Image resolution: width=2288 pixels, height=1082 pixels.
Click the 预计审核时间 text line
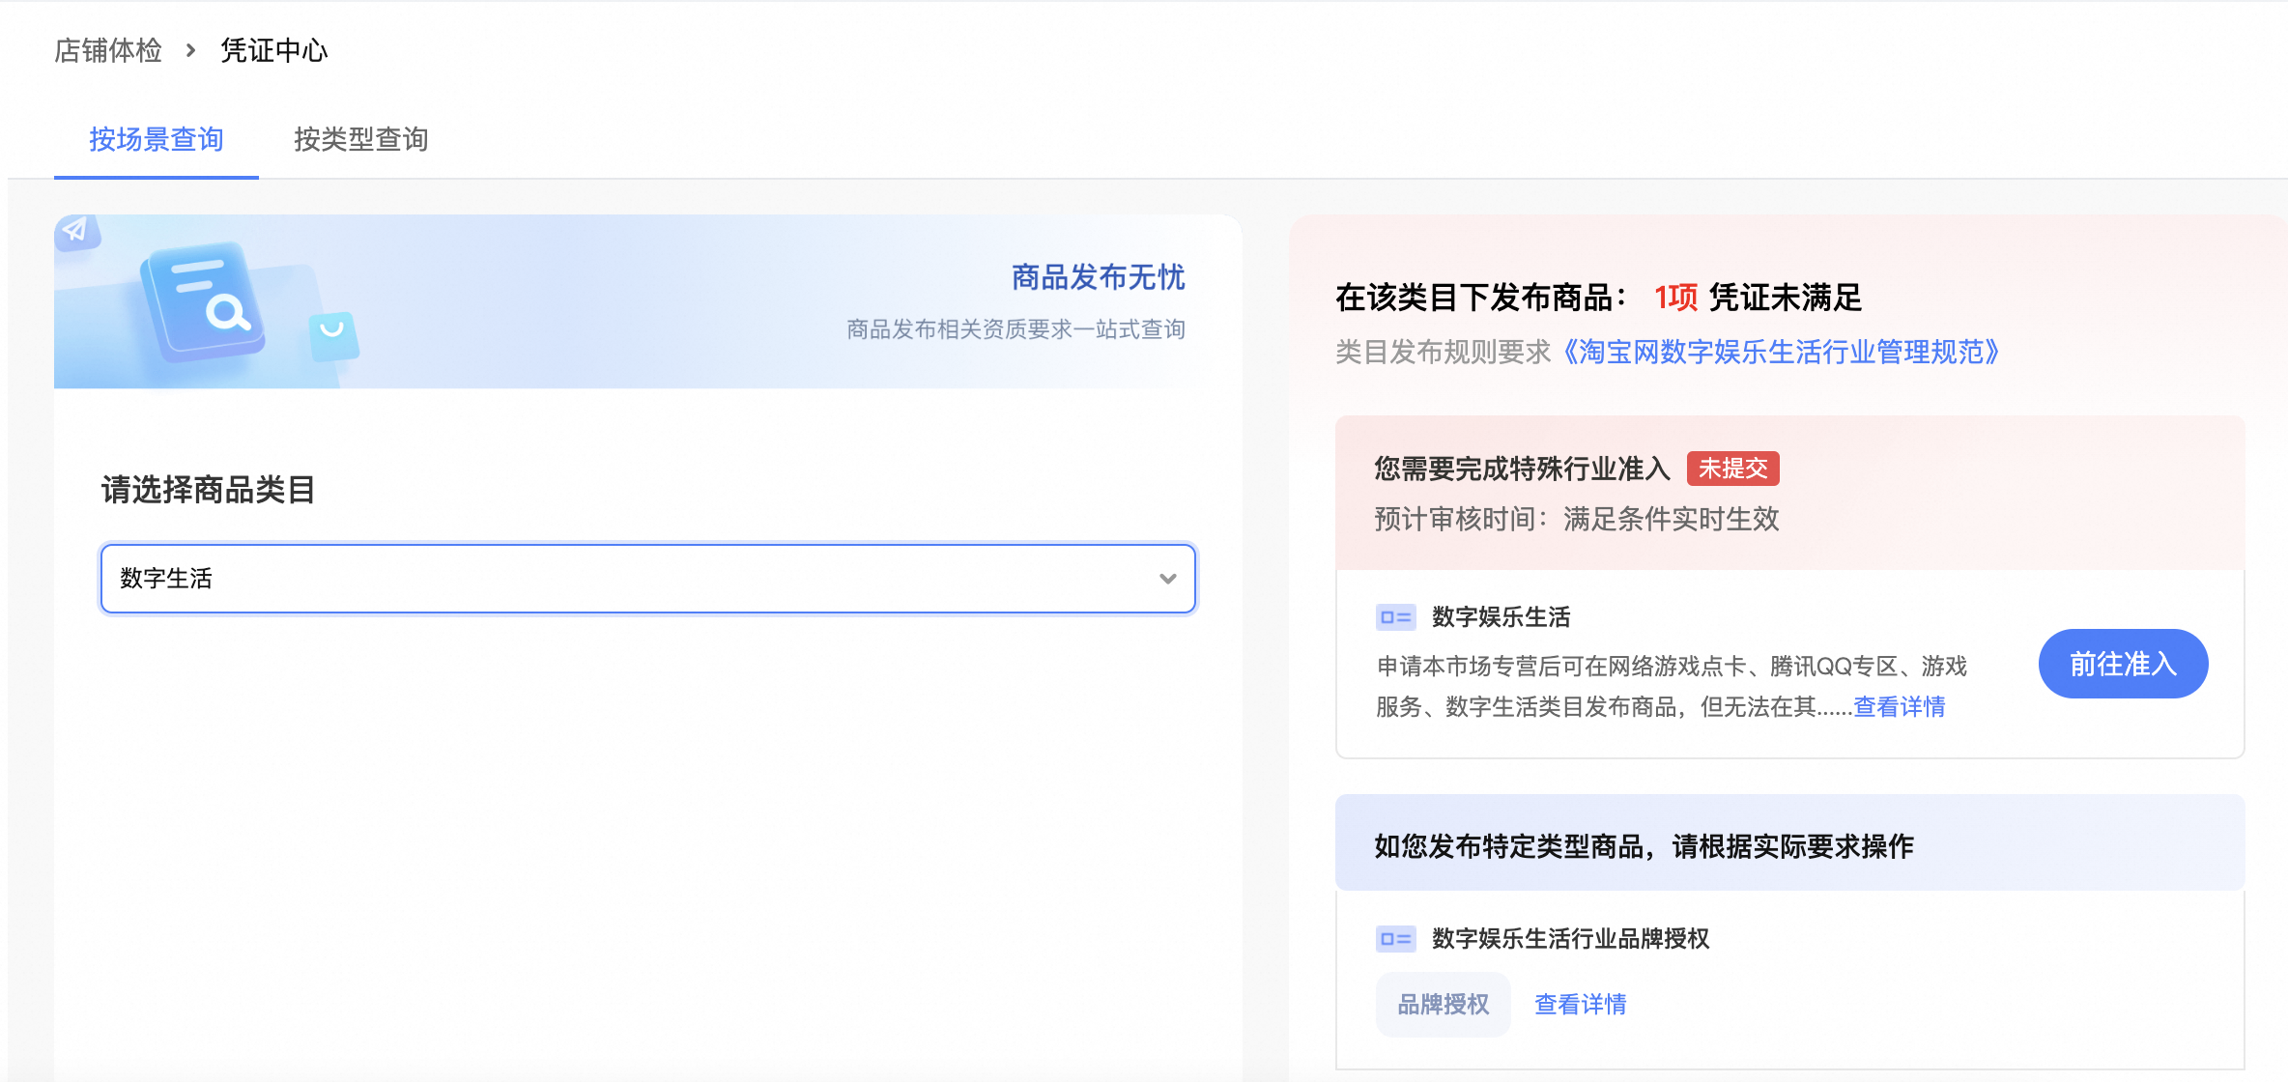(1577, 519)
